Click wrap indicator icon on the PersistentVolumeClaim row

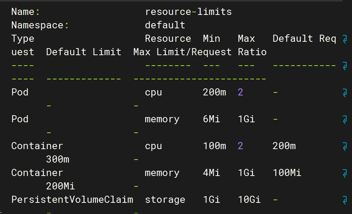(x=344, y=200)
